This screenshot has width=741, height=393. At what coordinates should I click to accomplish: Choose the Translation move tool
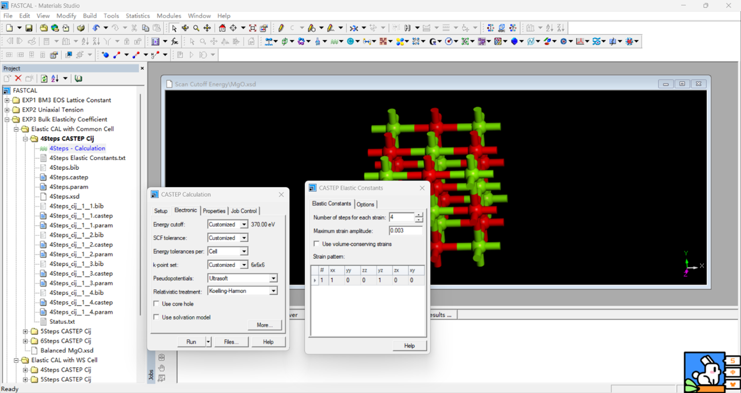(x=207, y=28)
